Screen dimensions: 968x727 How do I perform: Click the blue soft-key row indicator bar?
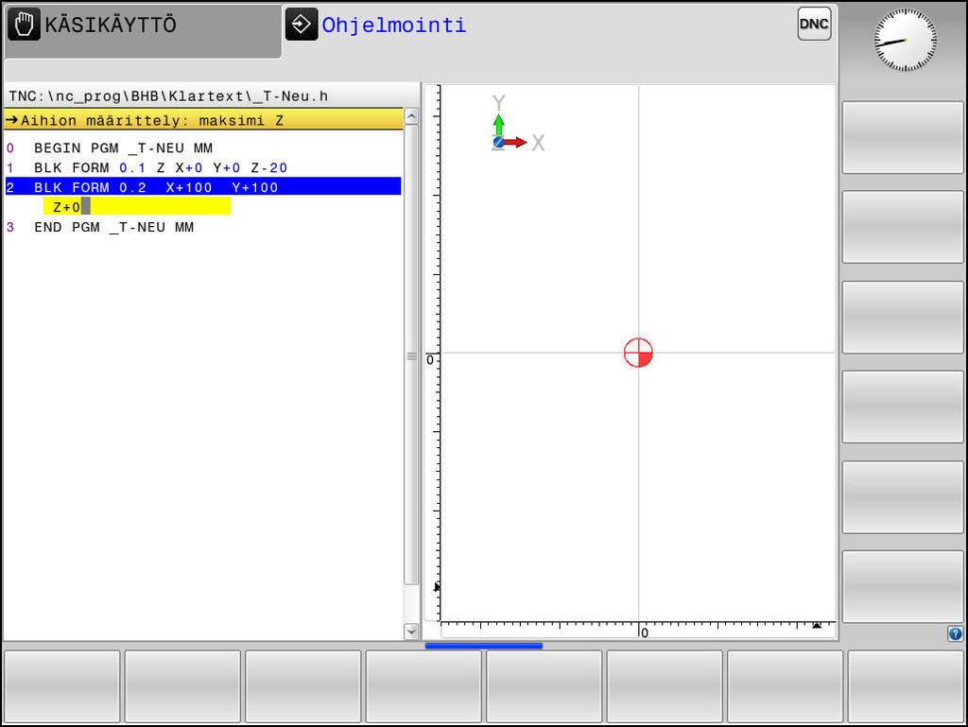pyautogui.click(x=484, y=646)
